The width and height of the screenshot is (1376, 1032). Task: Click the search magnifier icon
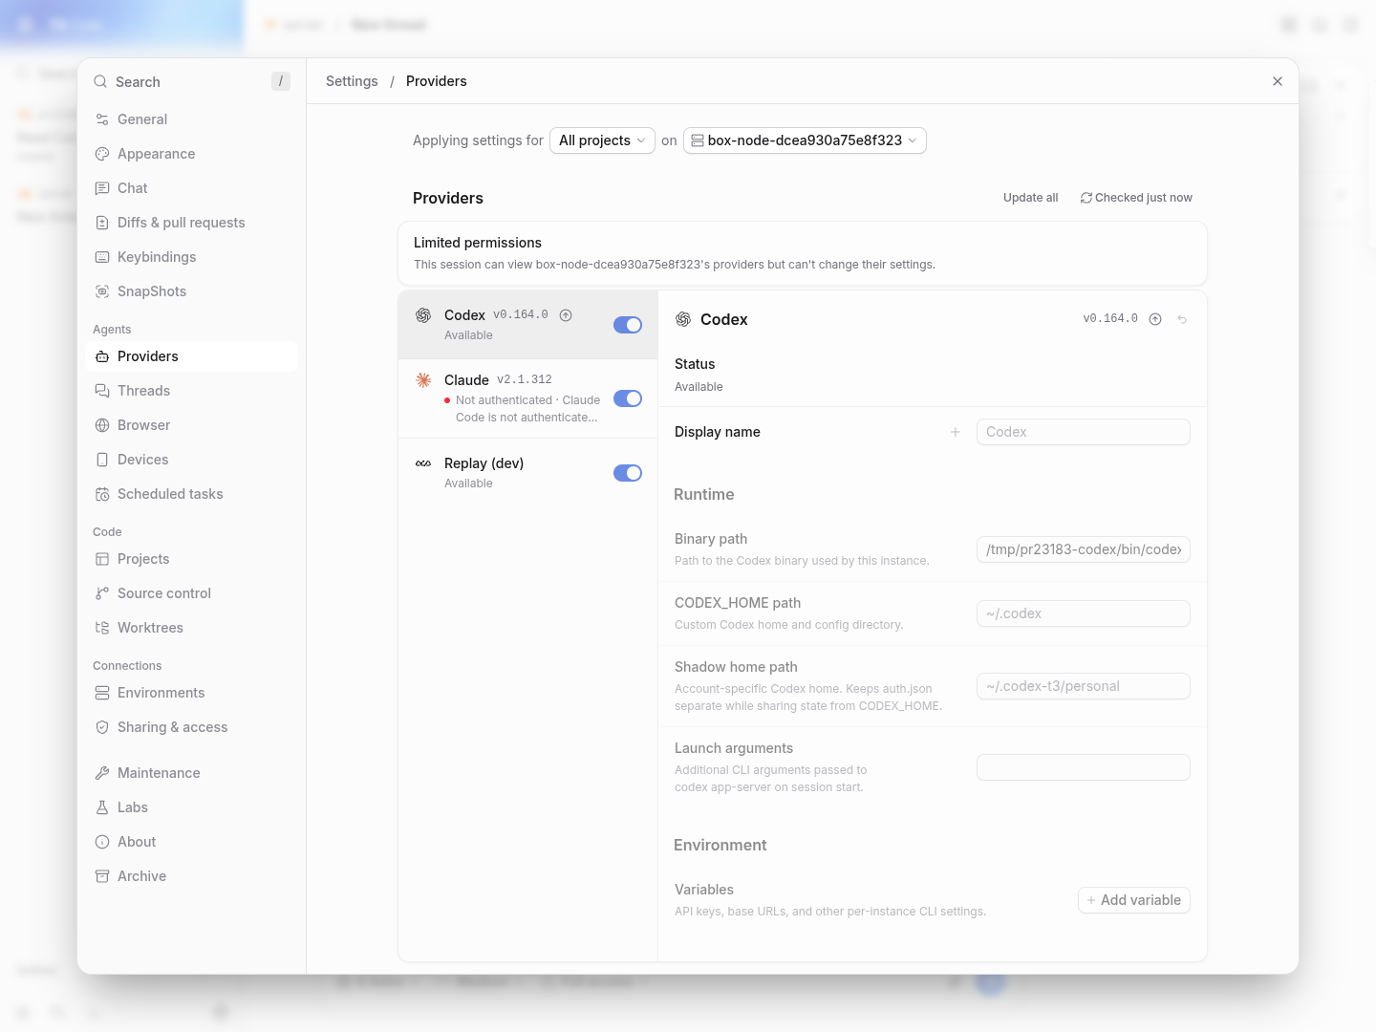pyautogui.click(x=100, y=82)
